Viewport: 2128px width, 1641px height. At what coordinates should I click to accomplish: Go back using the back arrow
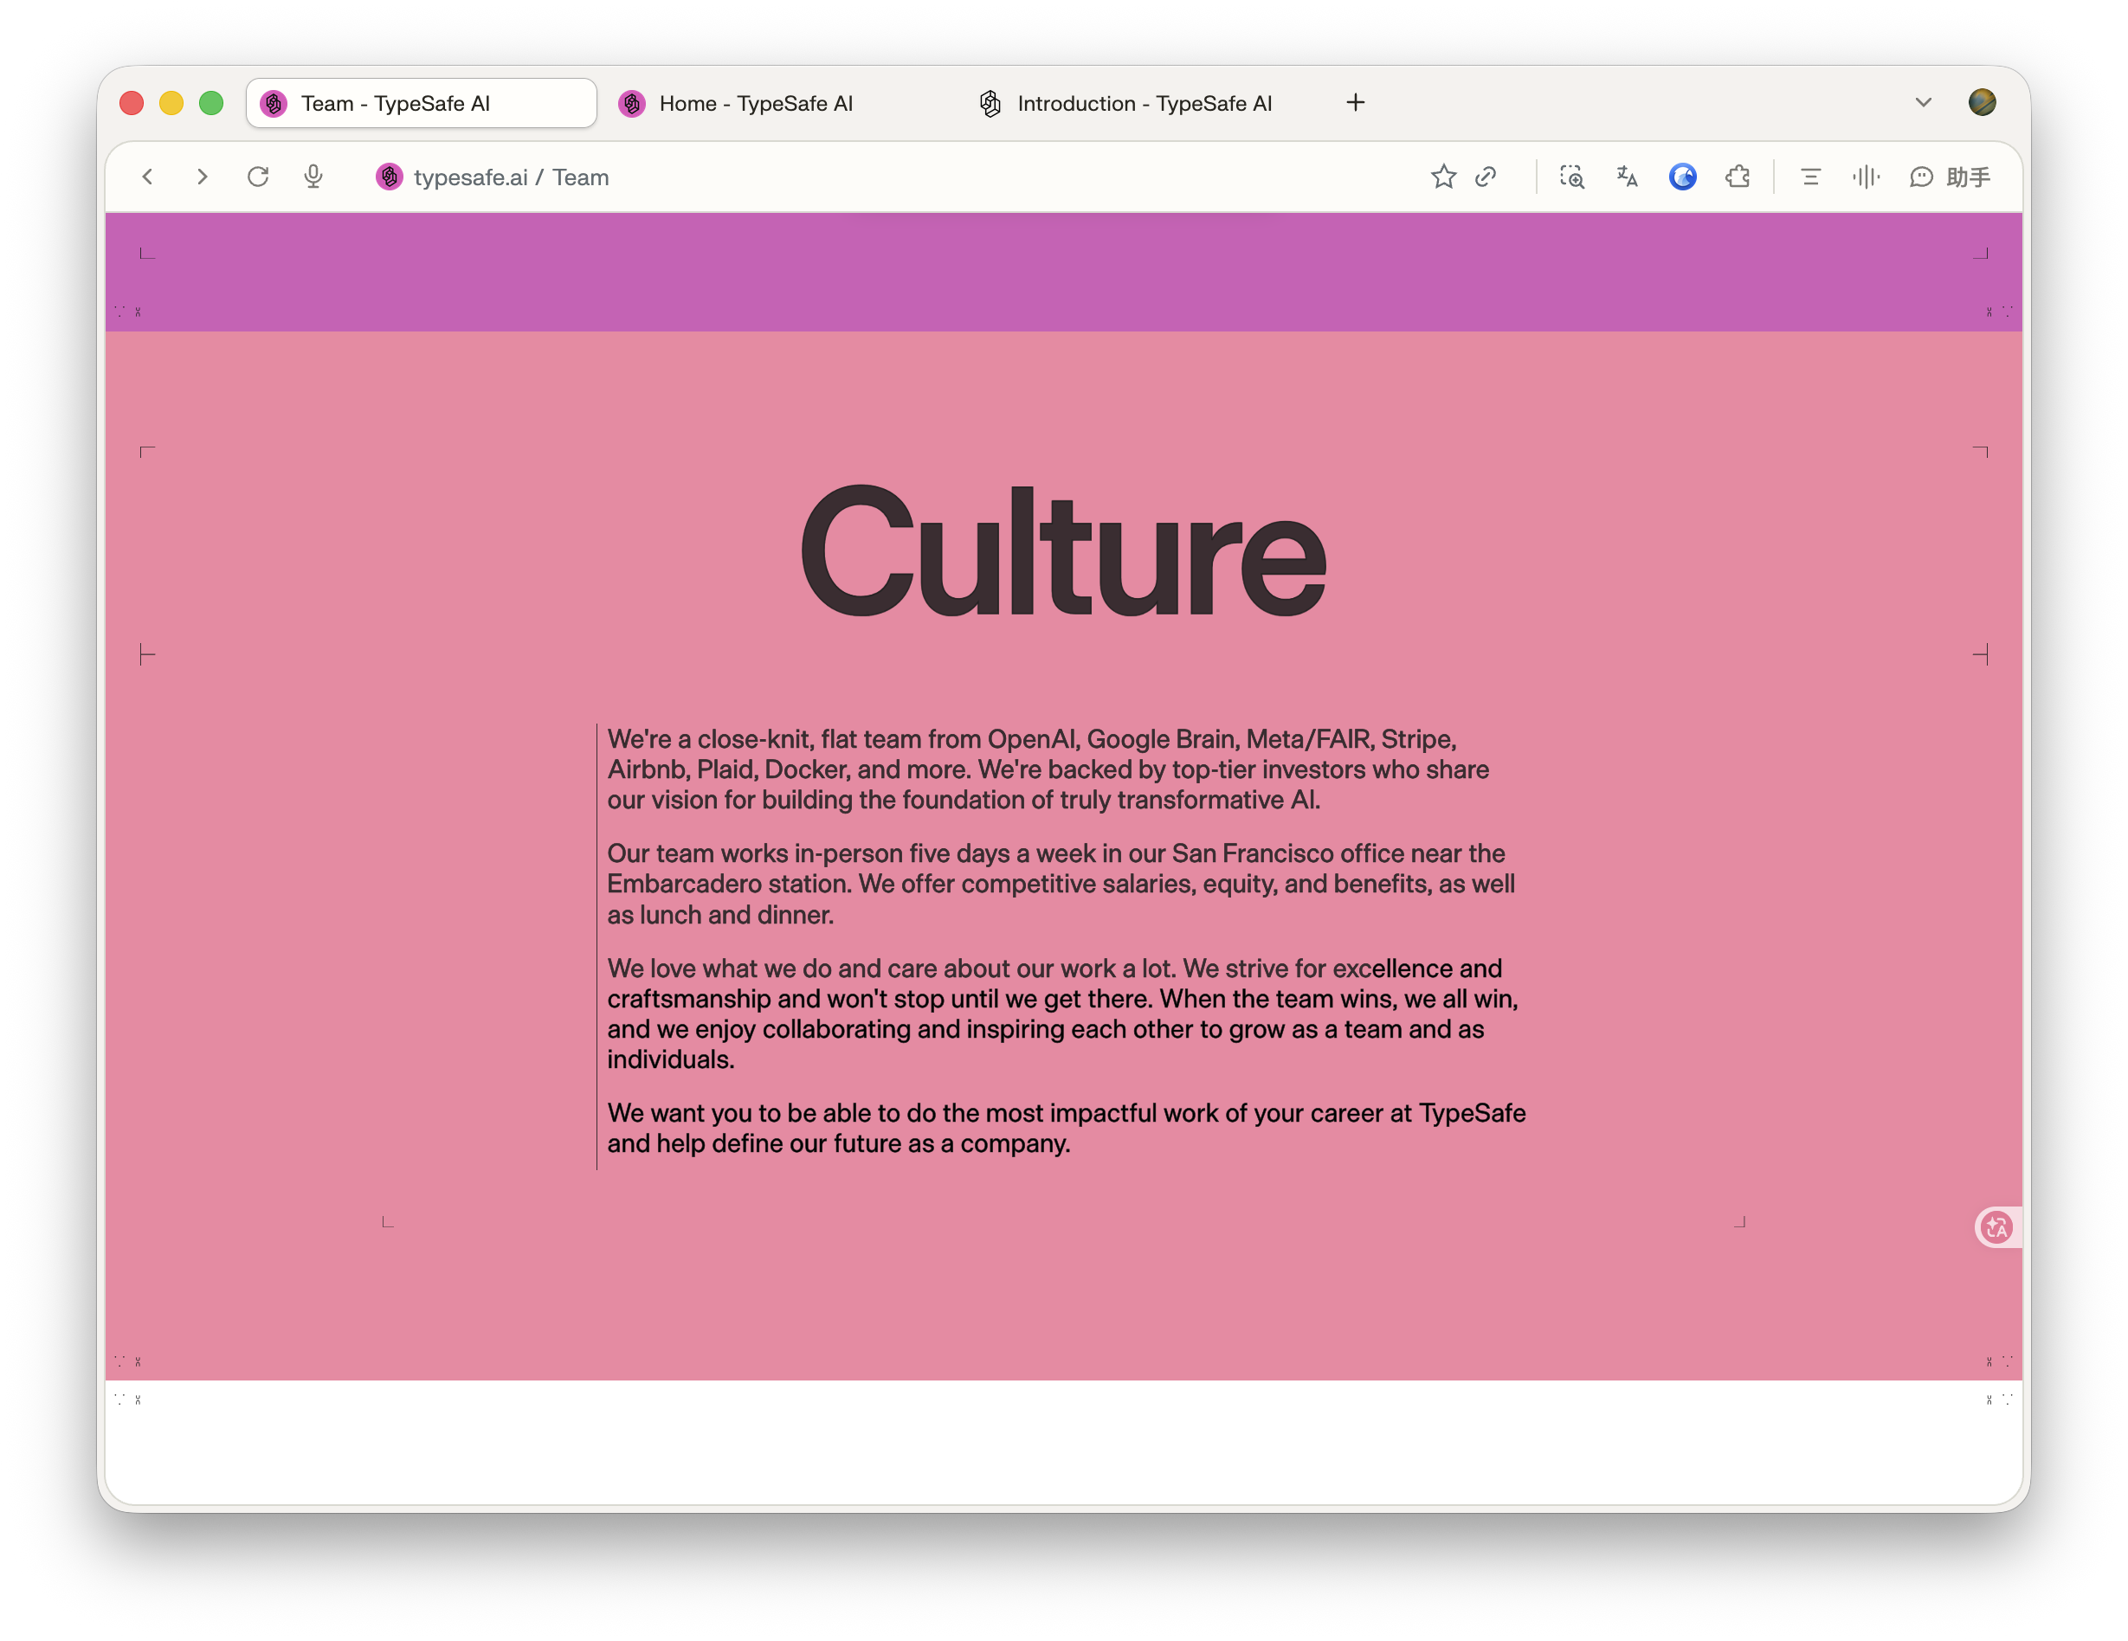click(147, 177)
